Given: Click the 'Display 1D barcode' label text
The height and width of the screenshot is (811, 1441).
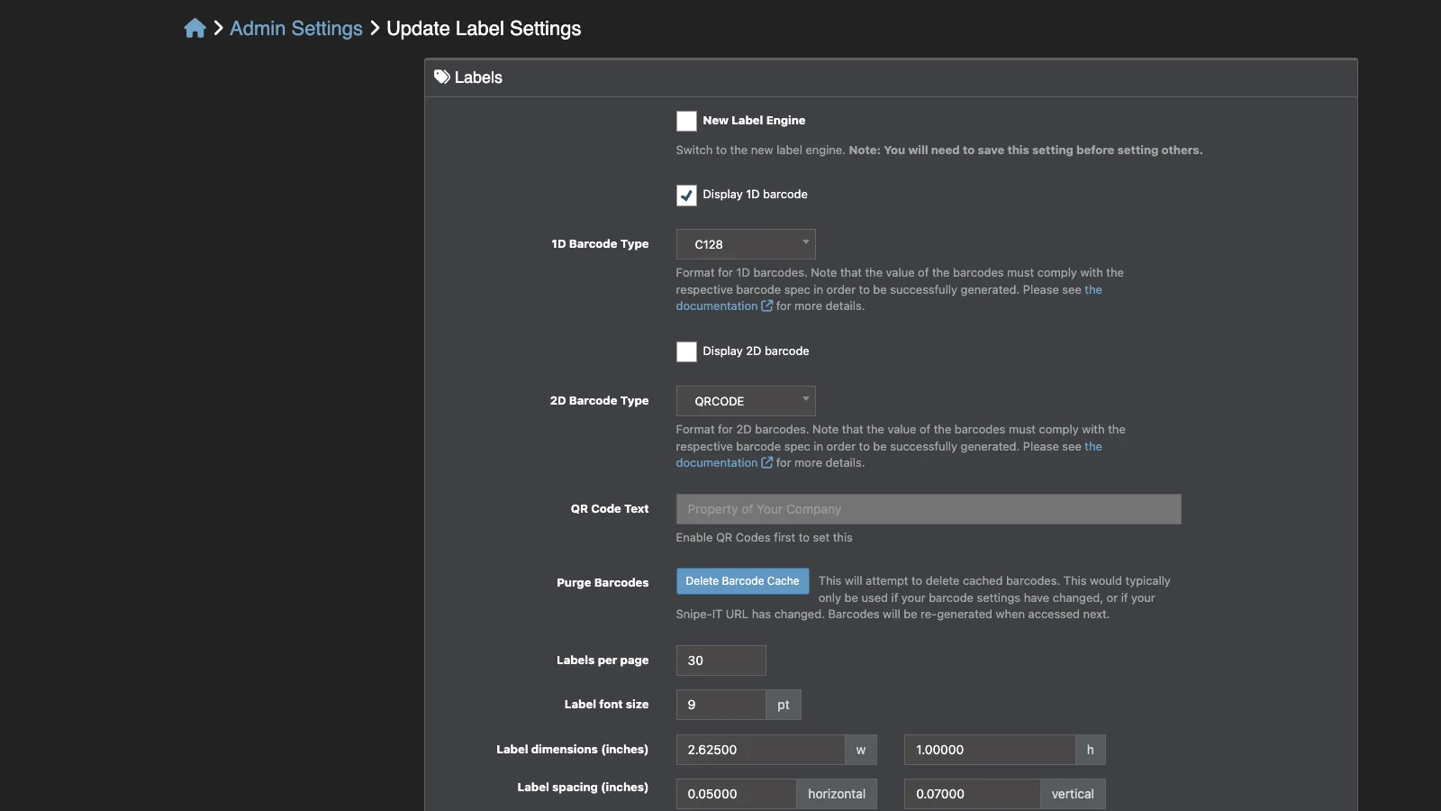Looking at the screenshot, I should pyautogui.click(x=755, y=195).
